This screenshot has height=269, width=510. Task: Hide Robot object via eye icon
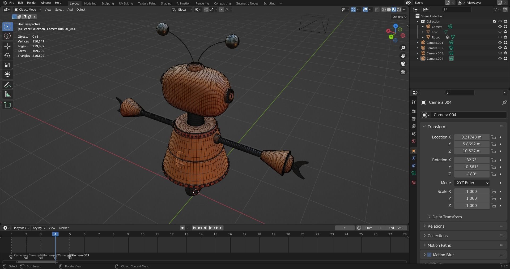[x=500, y=37]
